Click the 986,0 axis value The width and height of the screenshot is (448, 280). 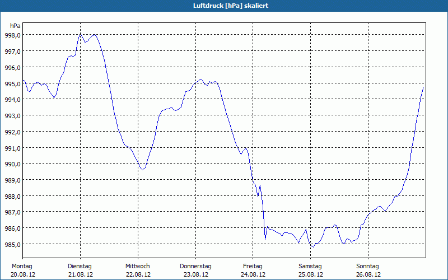tap(12, 228)
